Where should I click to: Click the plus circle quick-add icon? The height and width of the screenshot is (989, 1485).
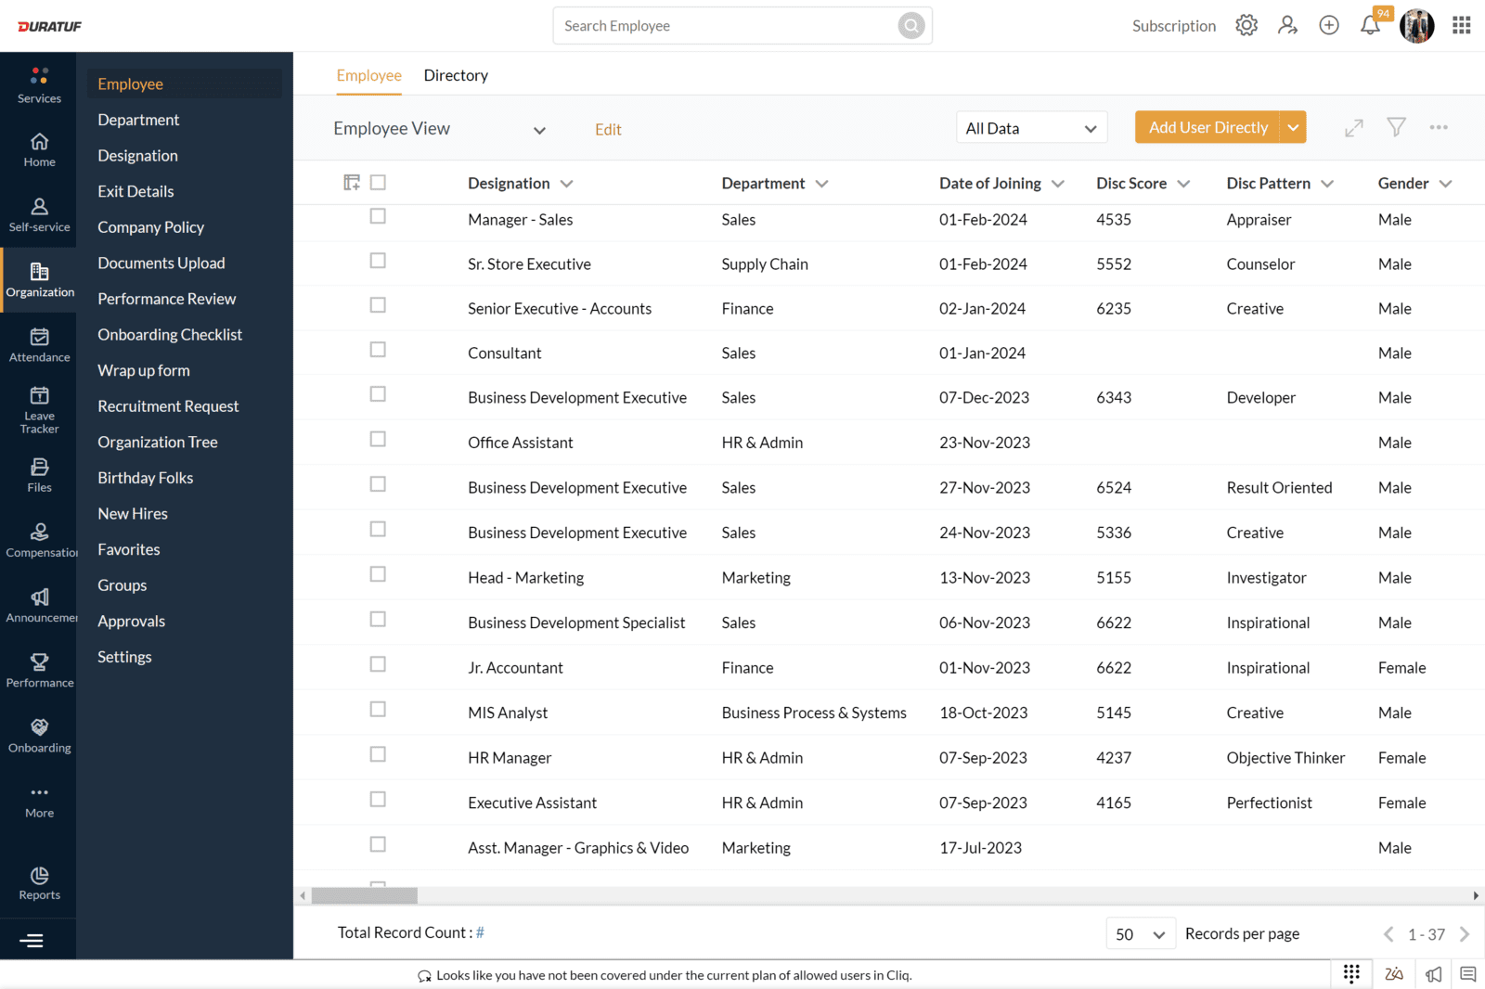(x=1329, y=25)
